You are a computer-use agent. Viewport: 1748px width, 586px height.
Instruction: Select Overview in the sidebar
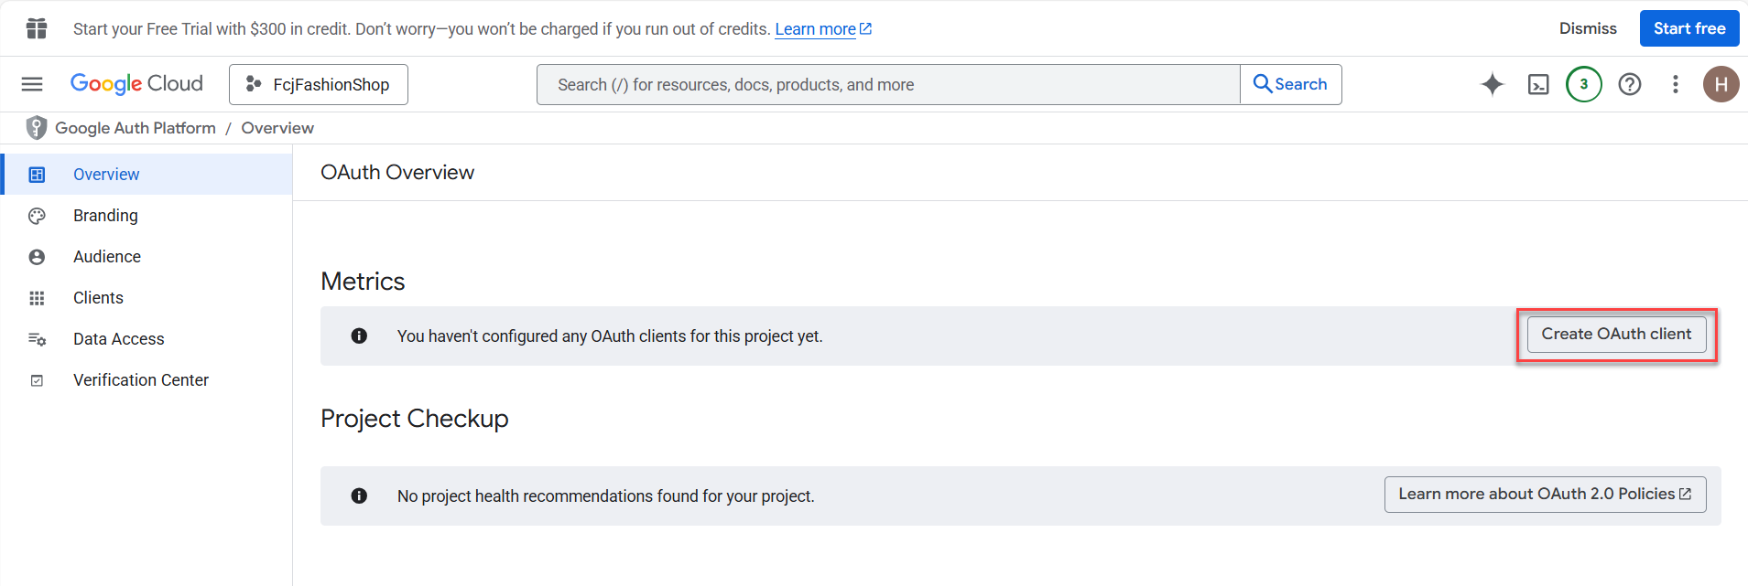point(147,174)
